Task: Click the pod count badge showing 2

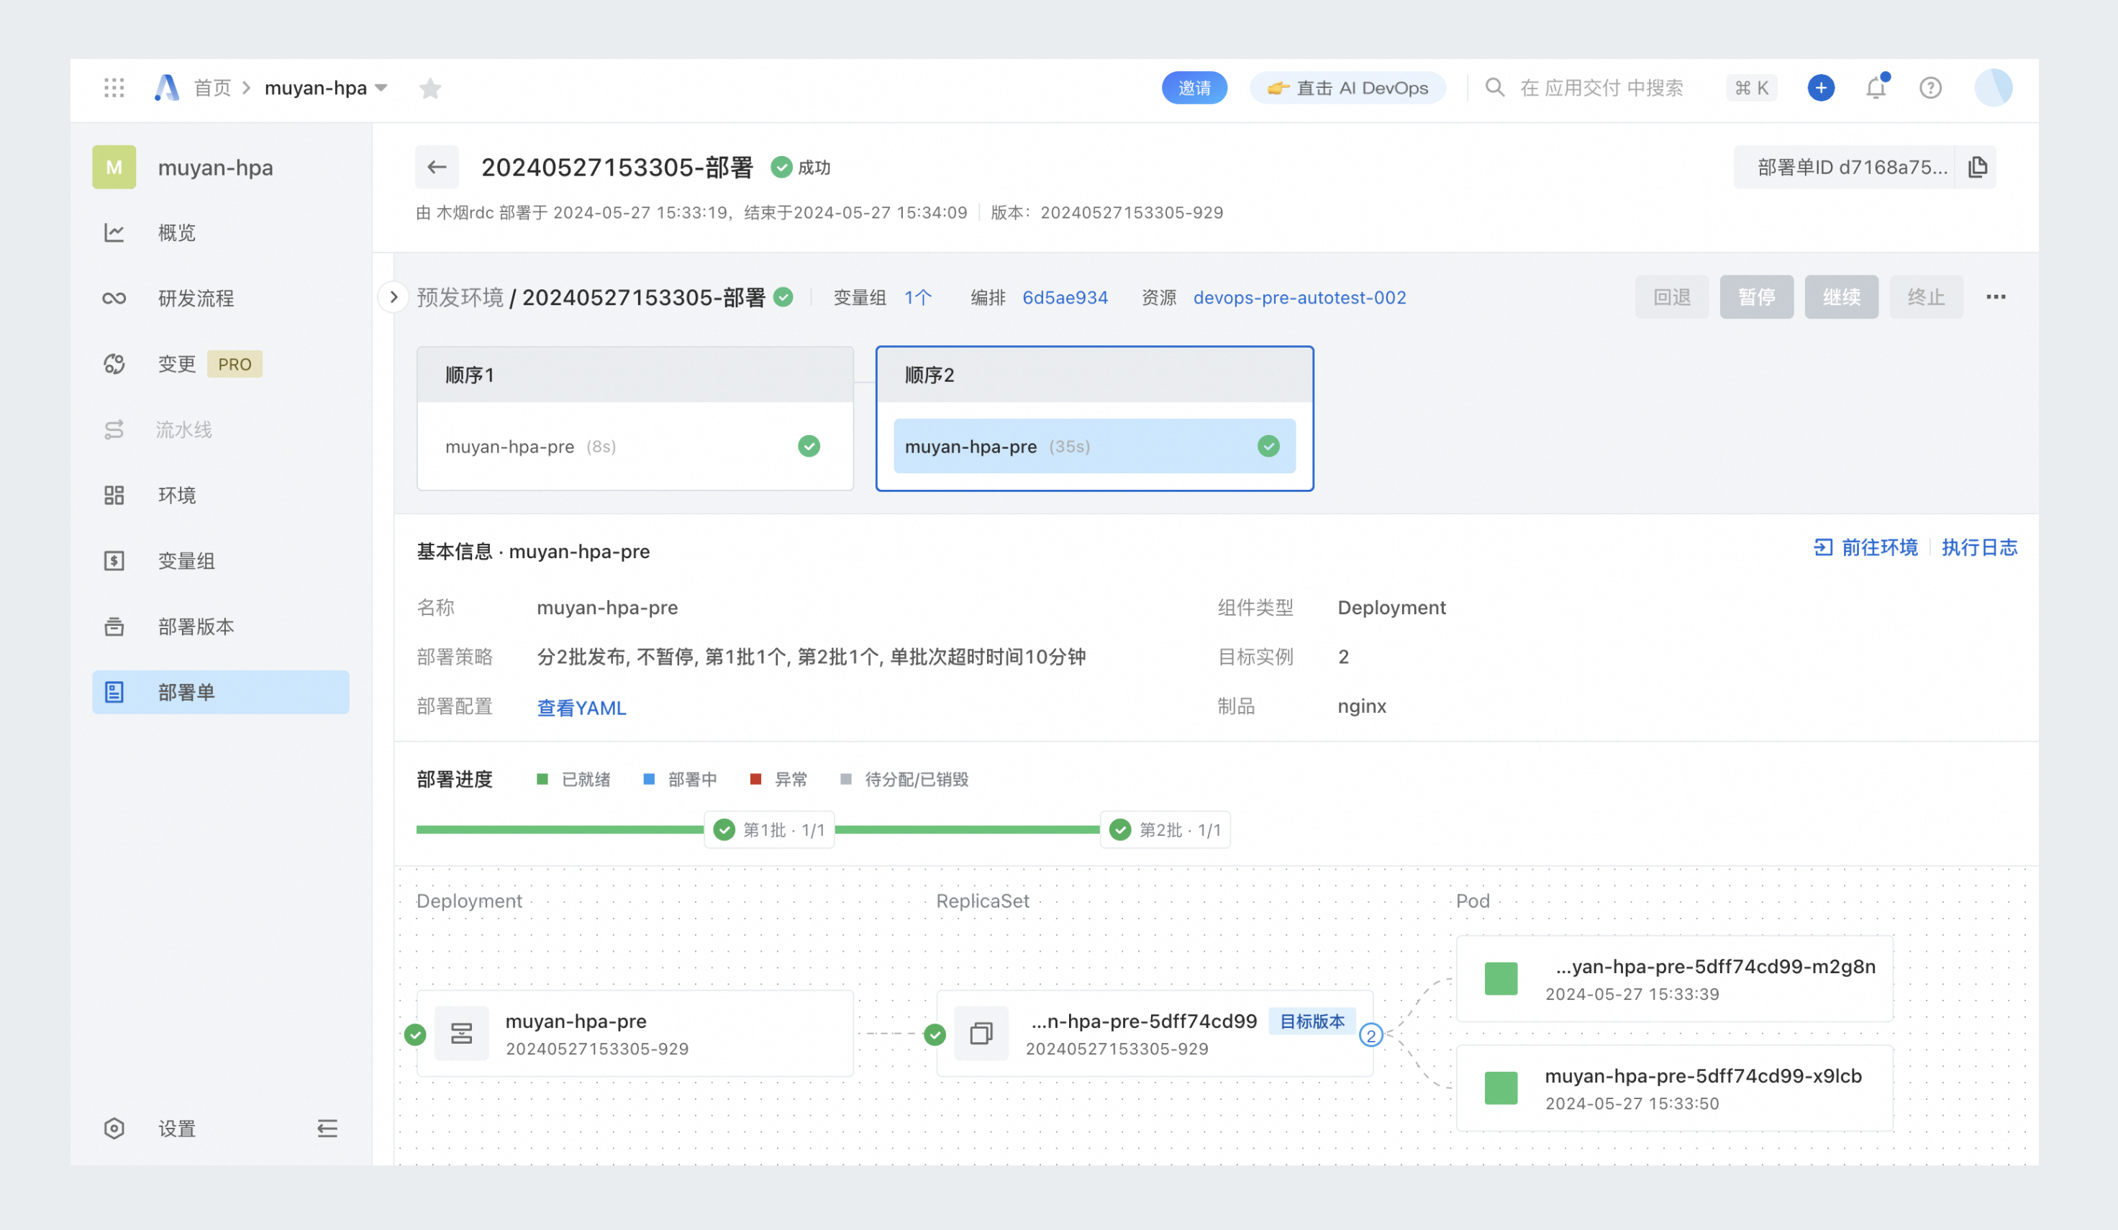Action: click(x=1371, y=1035)
